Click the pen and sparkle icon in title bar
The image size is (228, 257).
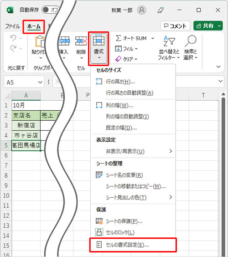(x=161, y=10)
